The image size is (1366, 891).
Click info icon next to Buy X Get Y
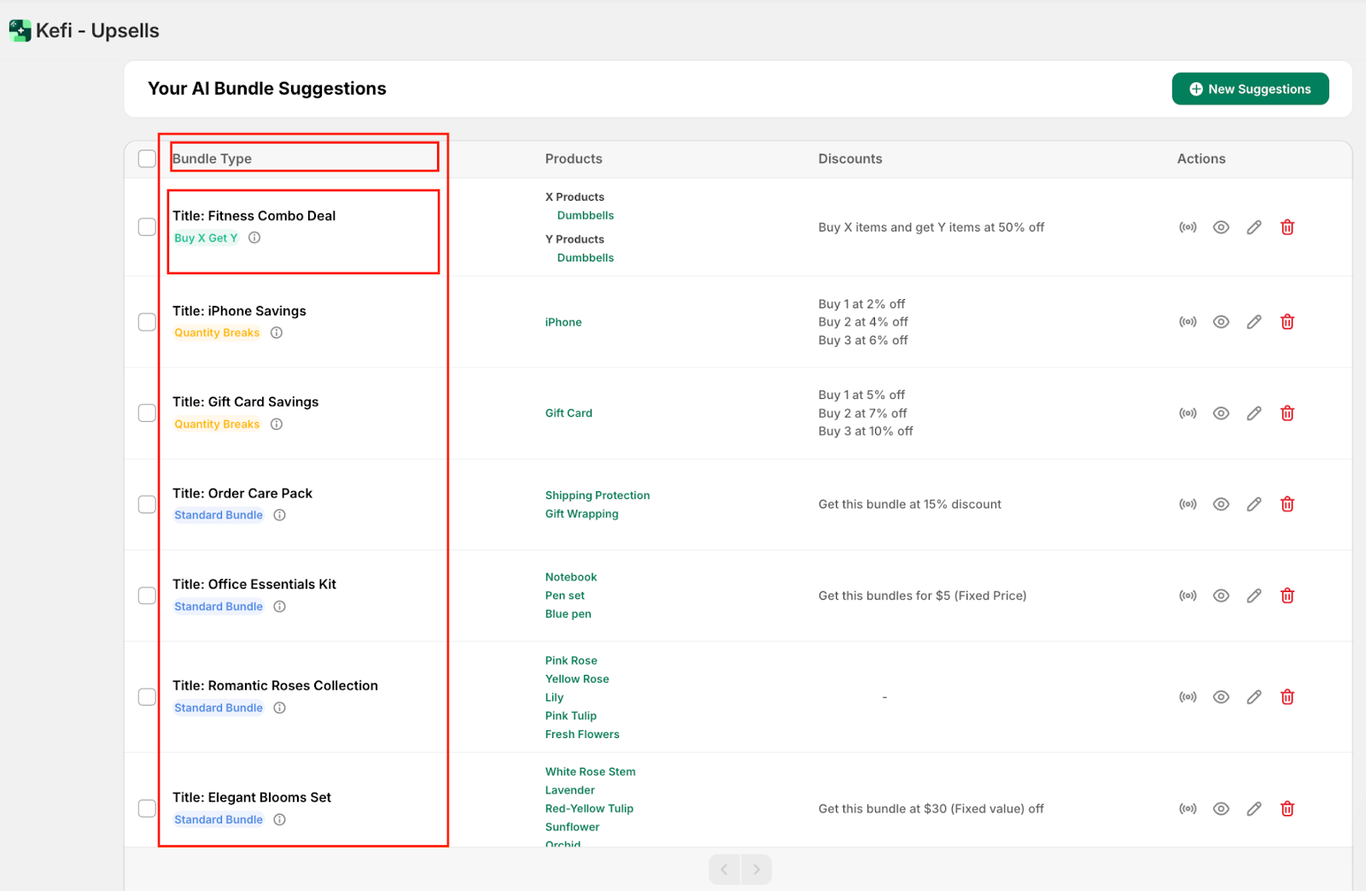(254, 238)
